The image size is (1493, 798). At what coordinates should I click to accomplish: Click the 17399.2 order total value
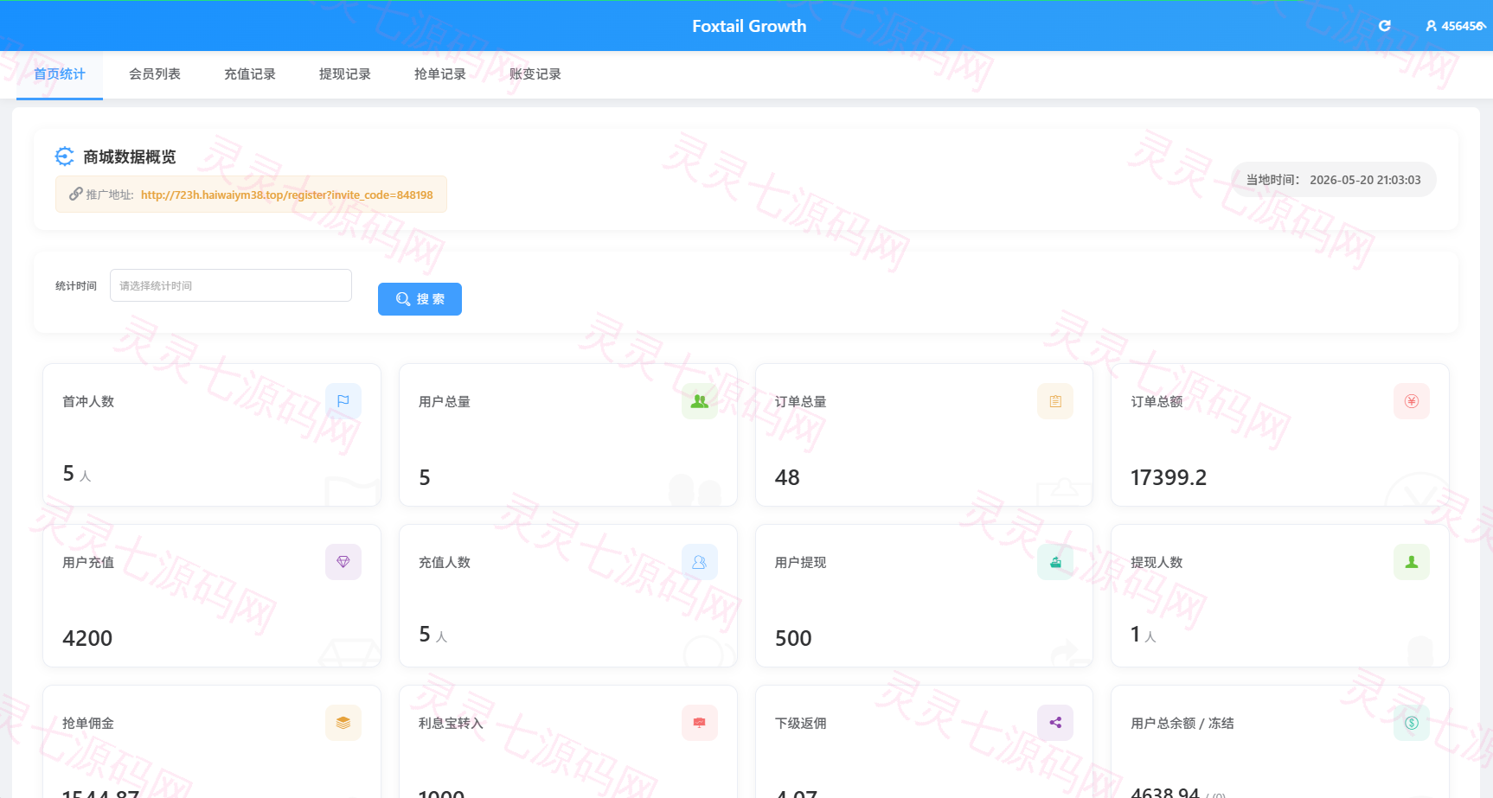[x=1169, y=477]
